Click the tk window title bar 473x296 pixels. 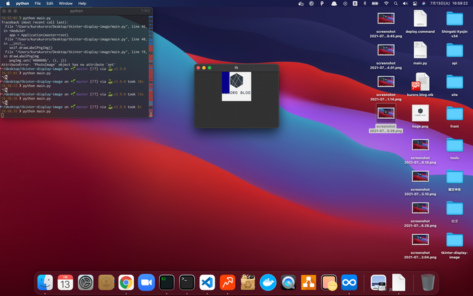236,68
